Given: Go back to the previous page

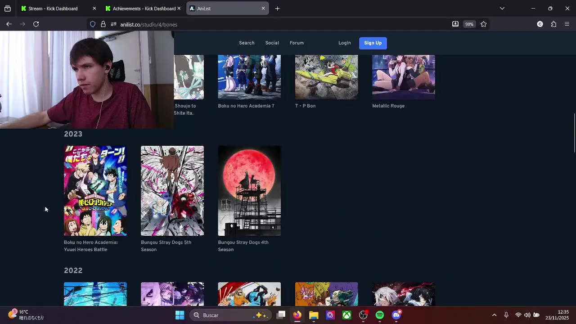Looking at the screenshot, I should point(9,24).
